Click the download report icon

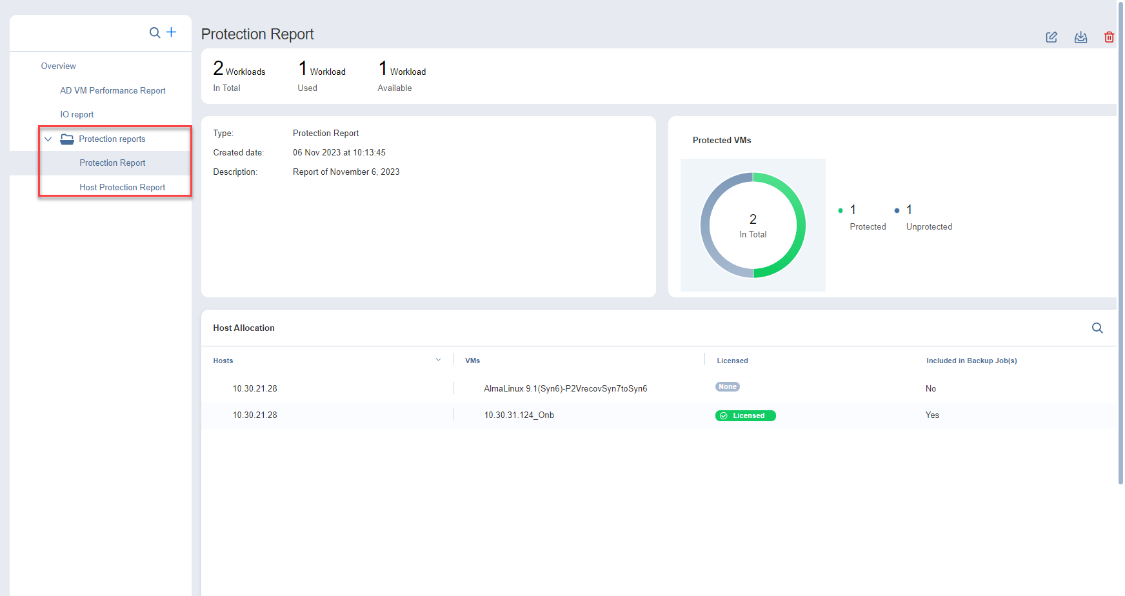[x=1080, y=37]
